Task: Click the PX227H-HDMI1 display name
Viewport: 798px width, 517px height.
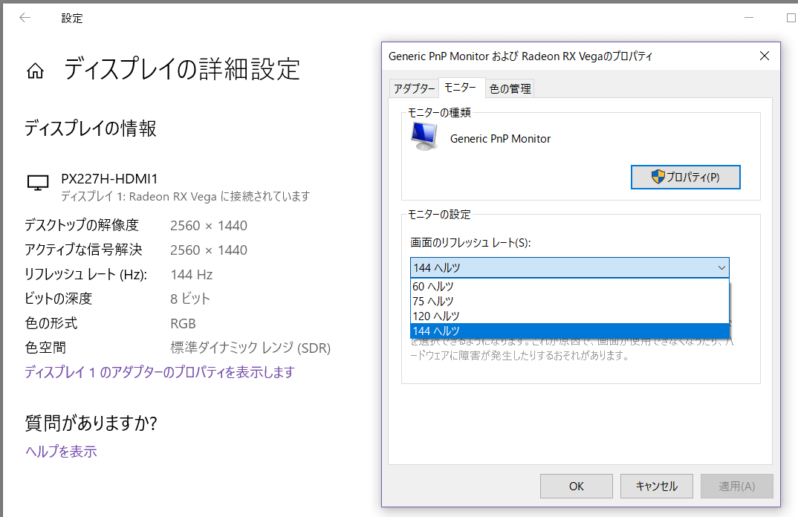Action: click(109, 178)
